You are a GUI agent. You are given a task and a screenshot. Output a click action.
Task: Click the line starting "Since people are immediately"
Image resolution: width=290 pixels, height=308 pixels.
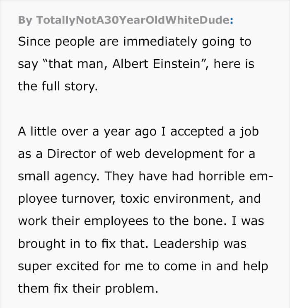[134, 42]
